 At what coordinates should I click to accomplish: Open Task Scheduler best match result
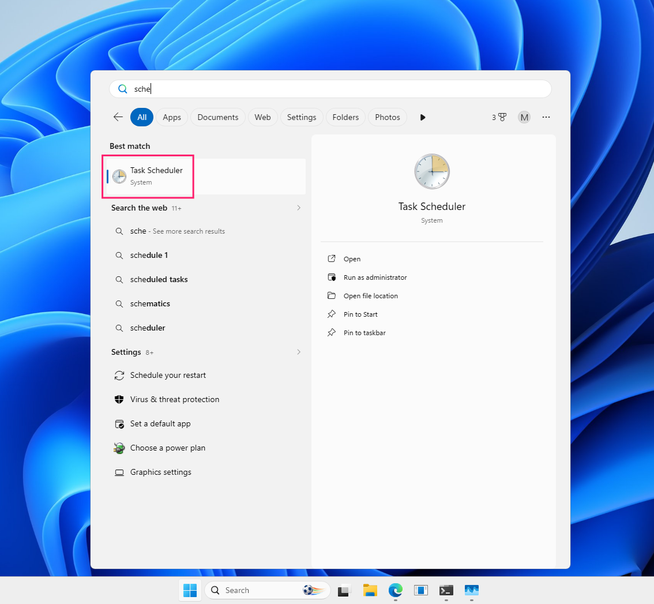click(206, 177)
